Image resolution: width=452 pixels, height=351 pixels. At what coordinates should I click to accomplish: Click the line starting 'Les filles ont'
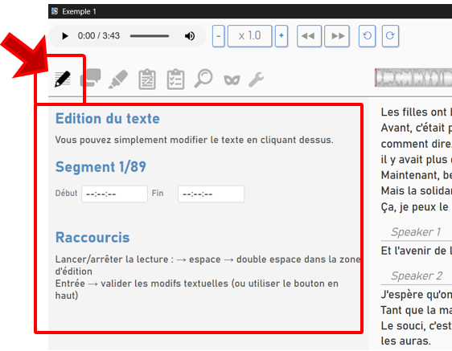click(417, 112)
